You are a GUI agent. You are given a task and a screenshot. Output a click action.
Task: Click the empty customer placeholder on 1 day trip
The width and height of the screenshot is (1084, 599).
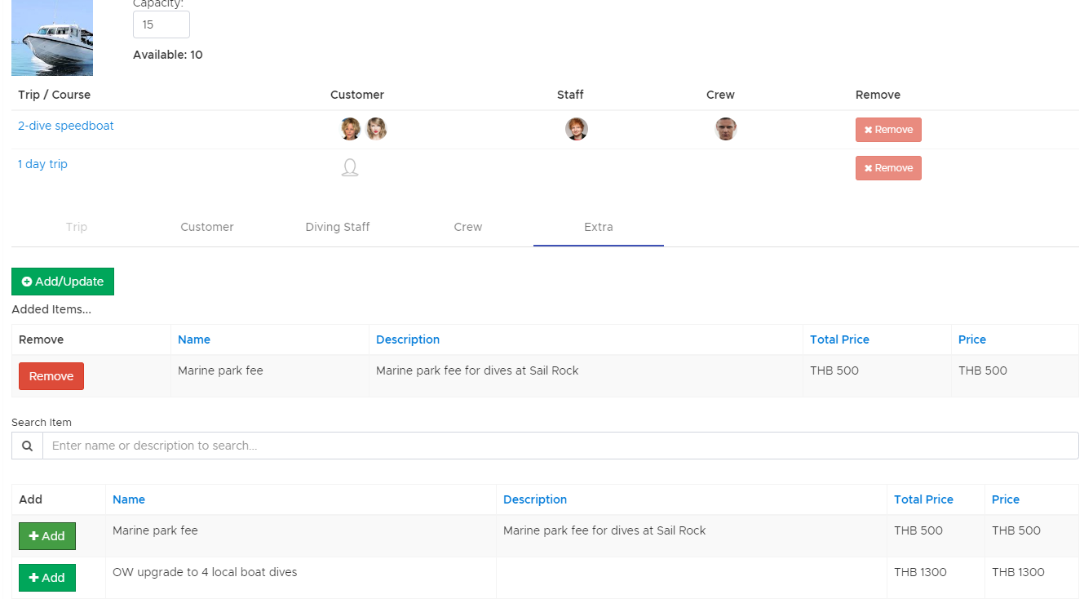tap(350, 167)
